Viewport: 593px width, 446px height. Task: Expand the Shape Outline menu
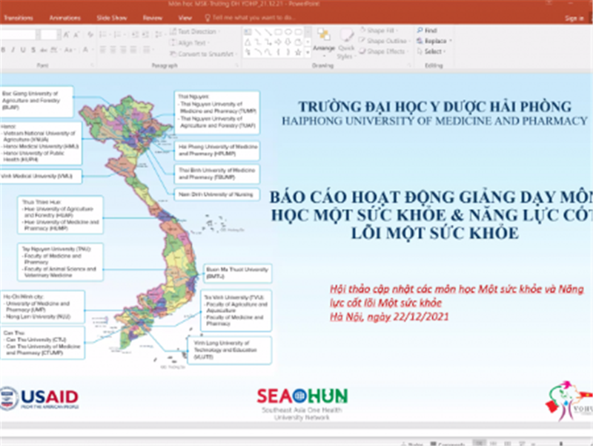tap(383, 39)
